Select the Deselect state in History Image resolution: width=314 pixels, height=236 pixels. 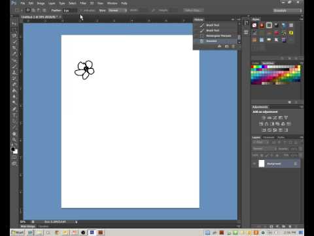point(216,41)
